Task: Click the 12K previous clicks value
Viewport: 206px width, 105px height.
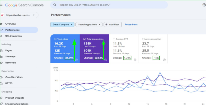Action: click(57, 50)
